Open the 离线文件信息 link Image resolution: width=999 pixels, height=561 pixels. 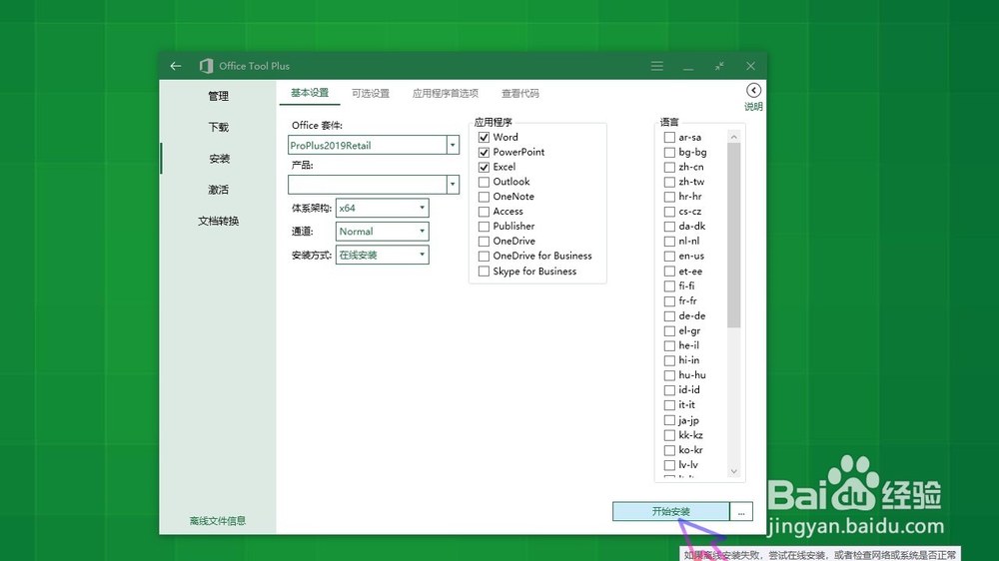(x=217, y=521)
